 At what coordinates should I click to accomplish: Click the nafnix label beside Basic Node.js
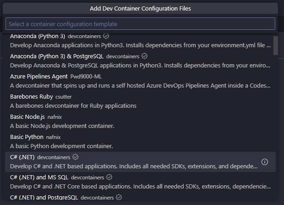[54, 117]
